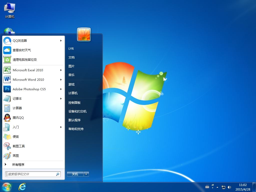Open 文档 documents from Start menu
The width and height of the screenshot is (256, 192).
click(71, 57)
